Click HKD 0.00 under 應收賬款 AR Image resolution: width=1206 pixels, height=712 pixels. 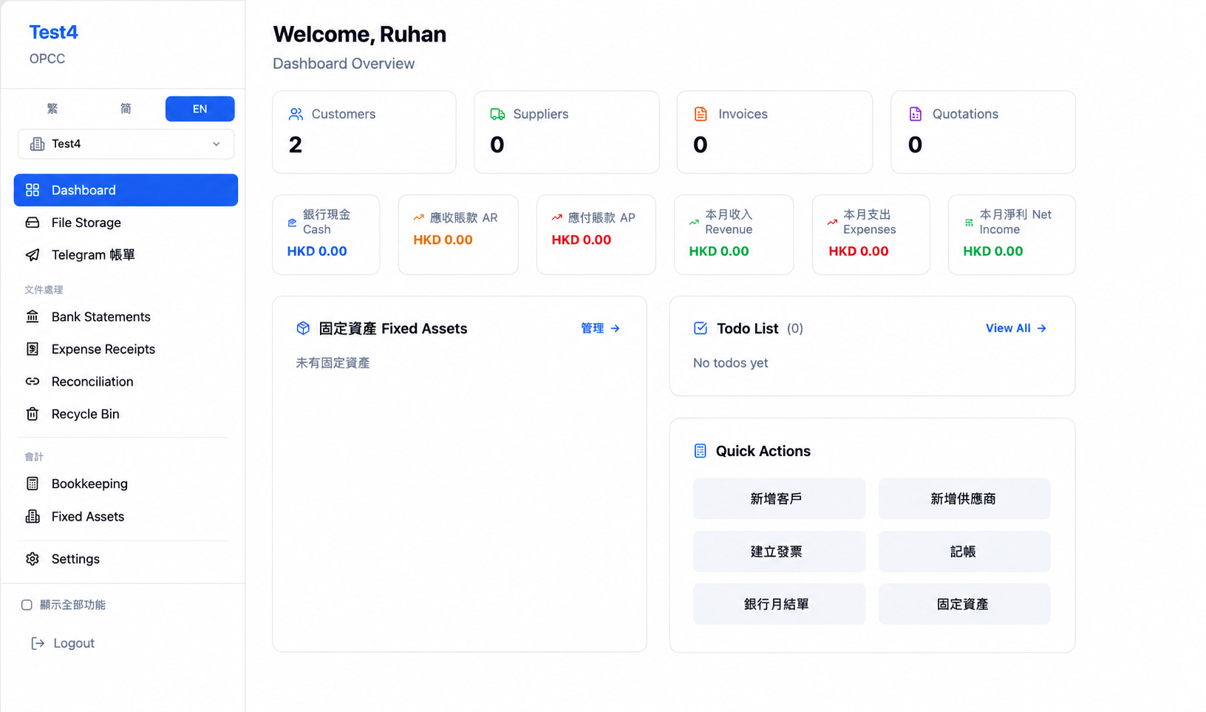[x=443, y=240]
